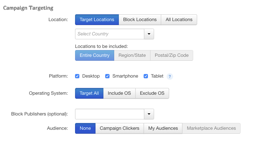Click the Block Publishers input field
The image size is (265, 143).
pyautogui.click(x=110, y=114)
